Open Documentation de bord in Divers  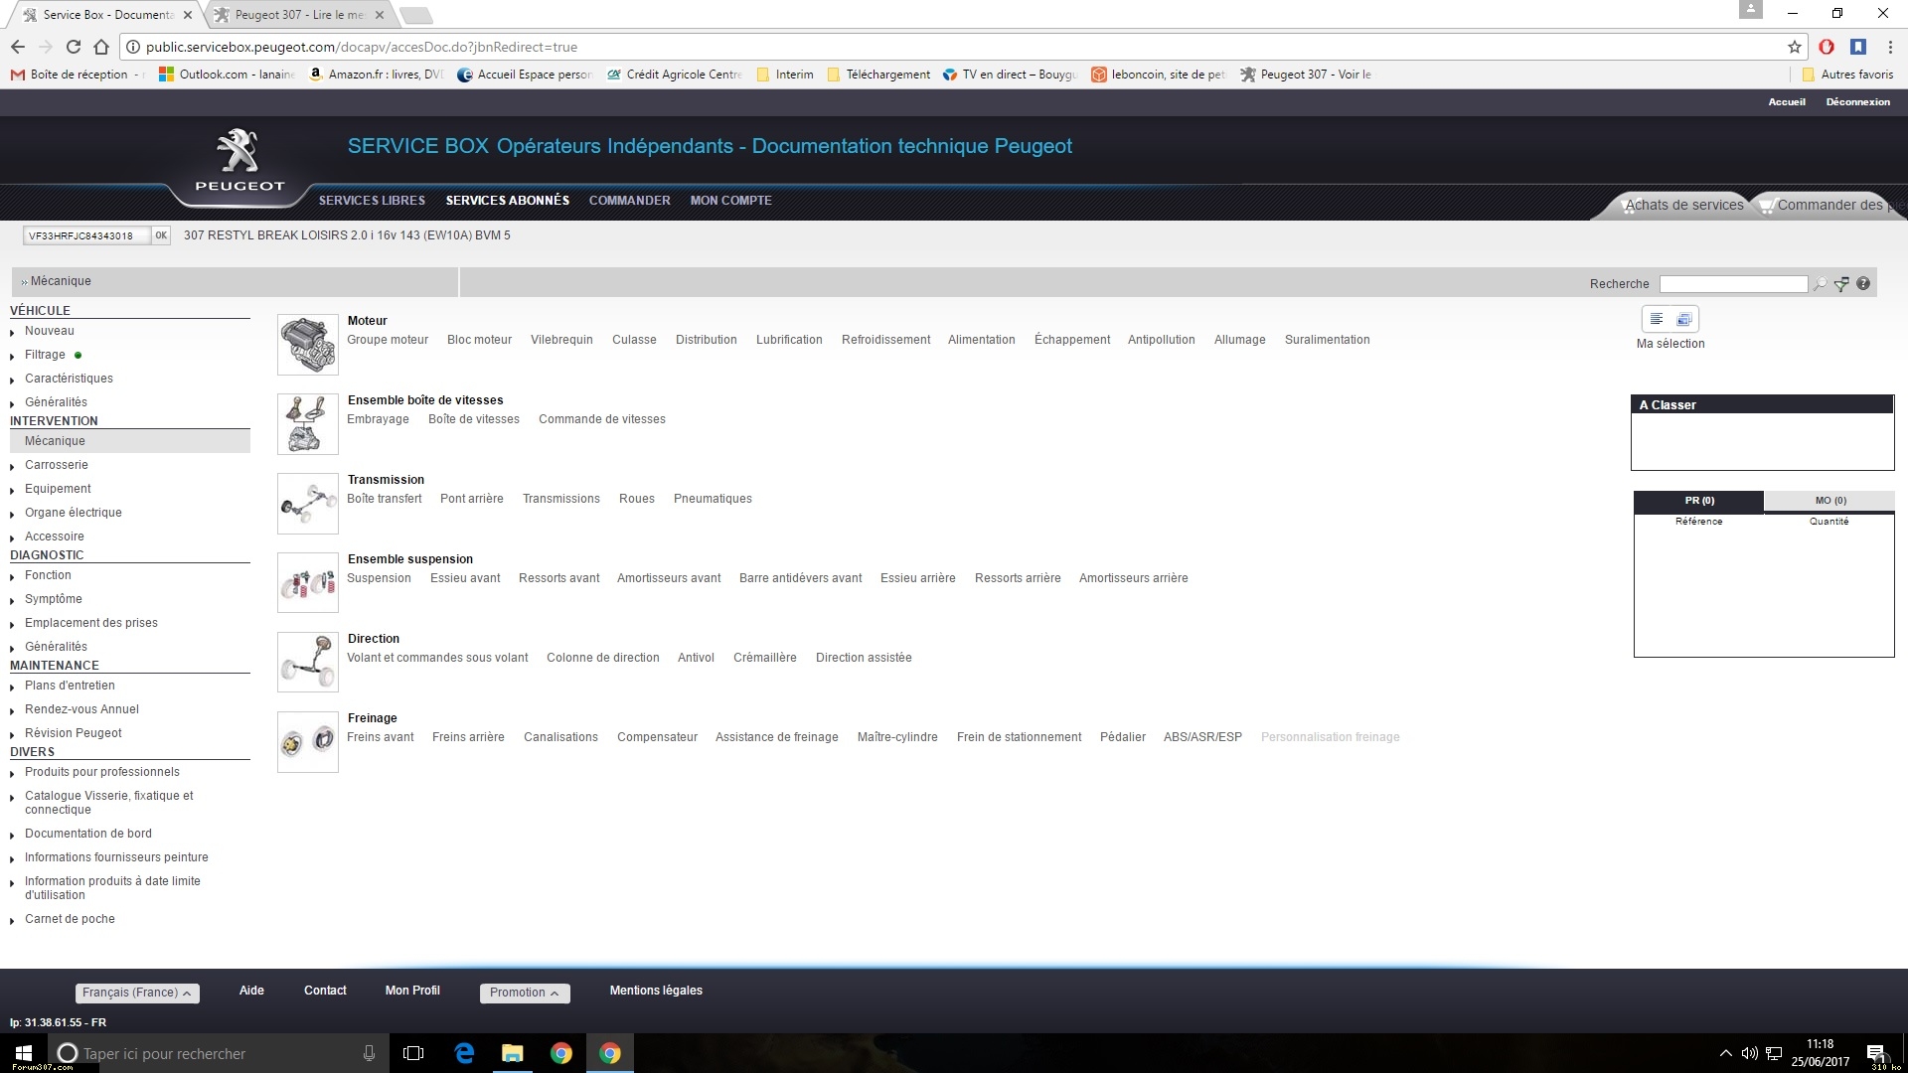pyautogui.click(x=88, y=834)
